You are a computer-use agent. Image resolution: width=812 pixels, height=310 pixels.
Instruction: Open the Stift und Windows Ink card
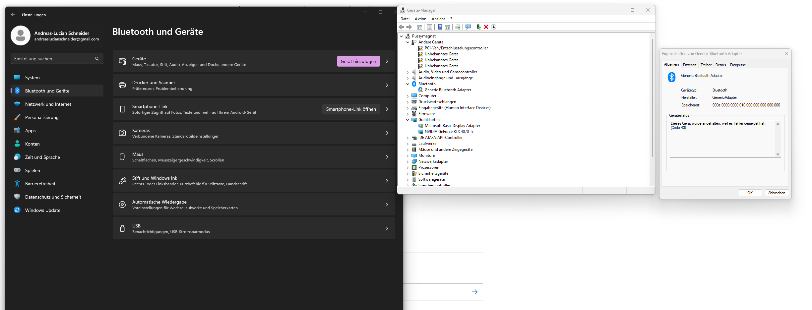point(254,181)
